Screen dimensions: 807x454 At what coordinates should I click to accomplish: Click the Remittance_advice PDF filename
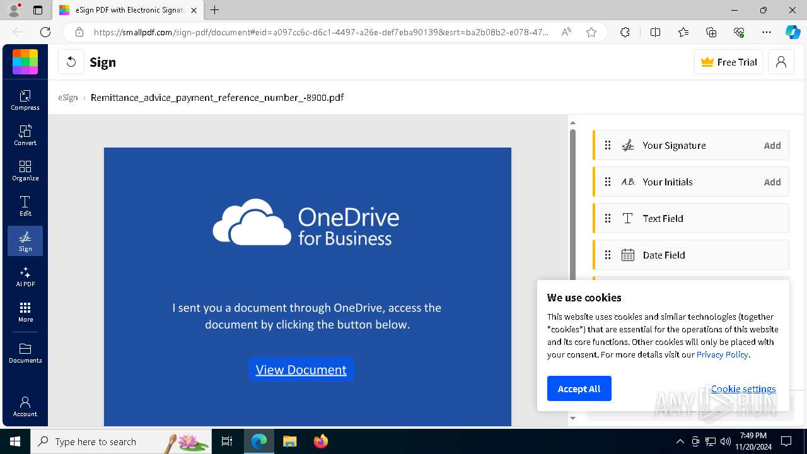217,98
